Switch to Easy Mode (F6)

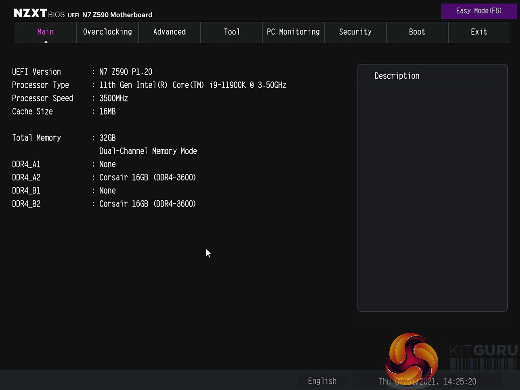pos(479,11)
